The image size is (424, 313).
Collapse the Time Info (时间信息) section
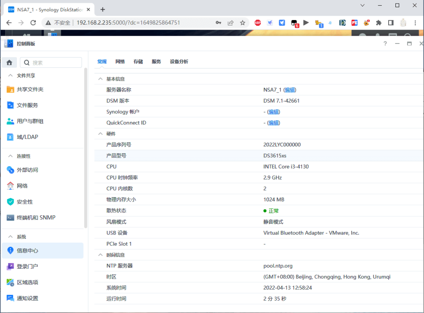101,255
